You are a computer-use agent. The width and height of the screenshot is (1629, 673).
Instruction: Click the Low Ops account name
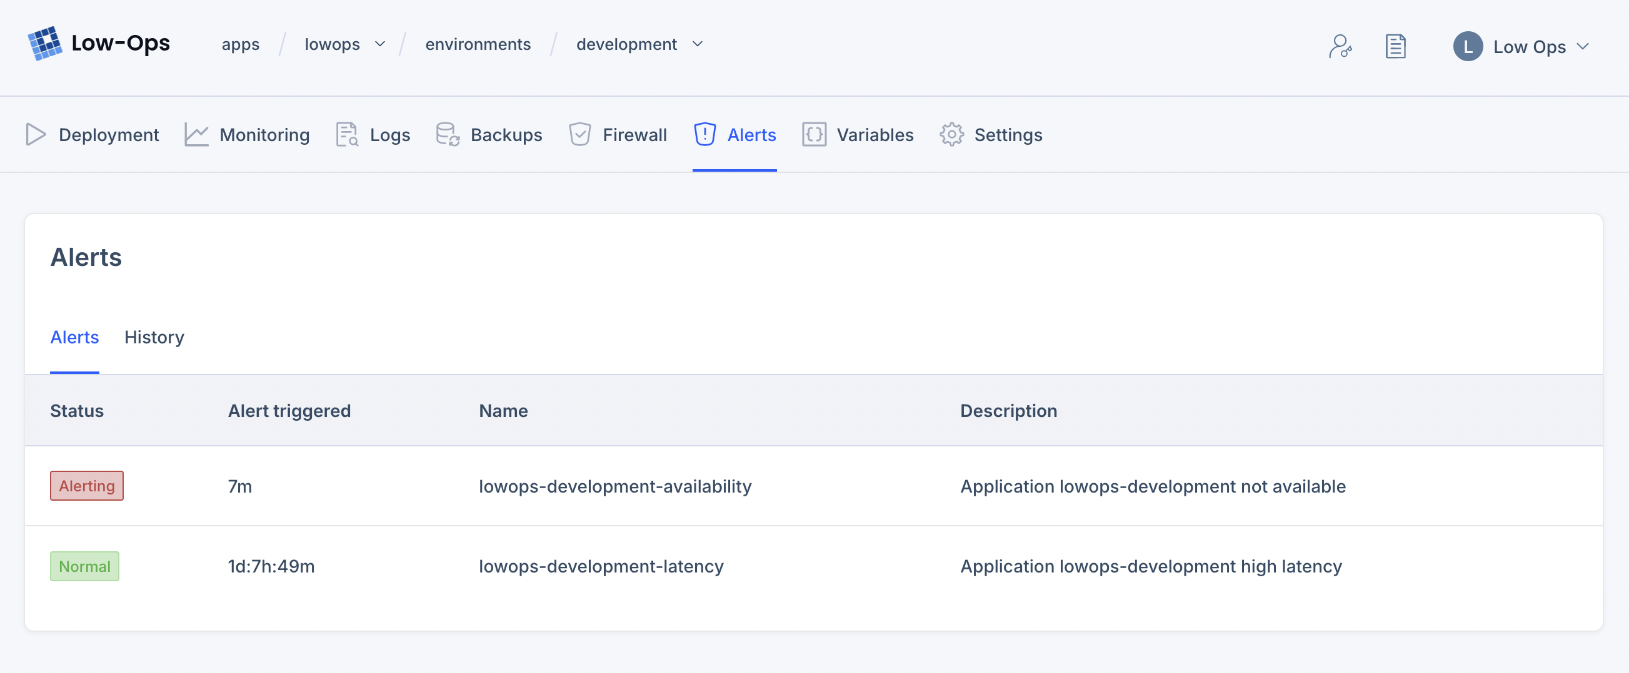point(1529,47)
